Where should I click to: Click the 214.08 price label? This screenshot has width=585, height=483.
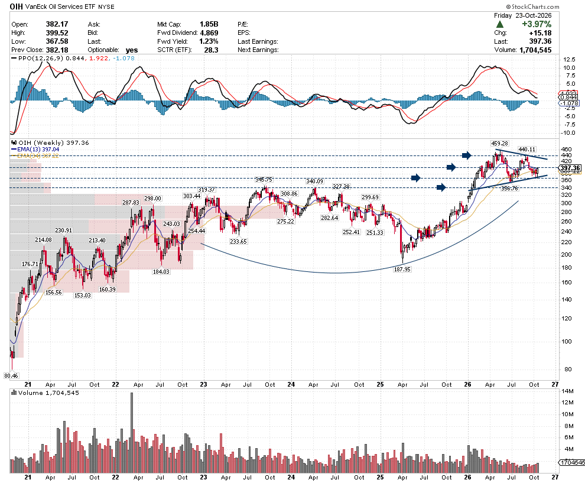[x=44, y=239]
